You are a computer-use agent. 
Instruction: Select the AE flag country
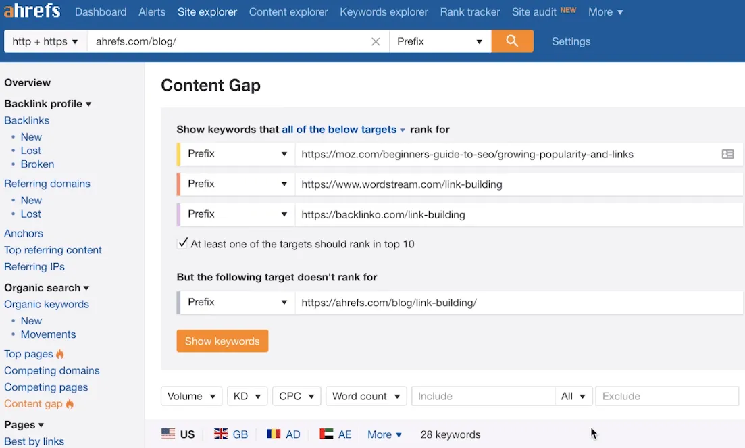tap(336, 434)
